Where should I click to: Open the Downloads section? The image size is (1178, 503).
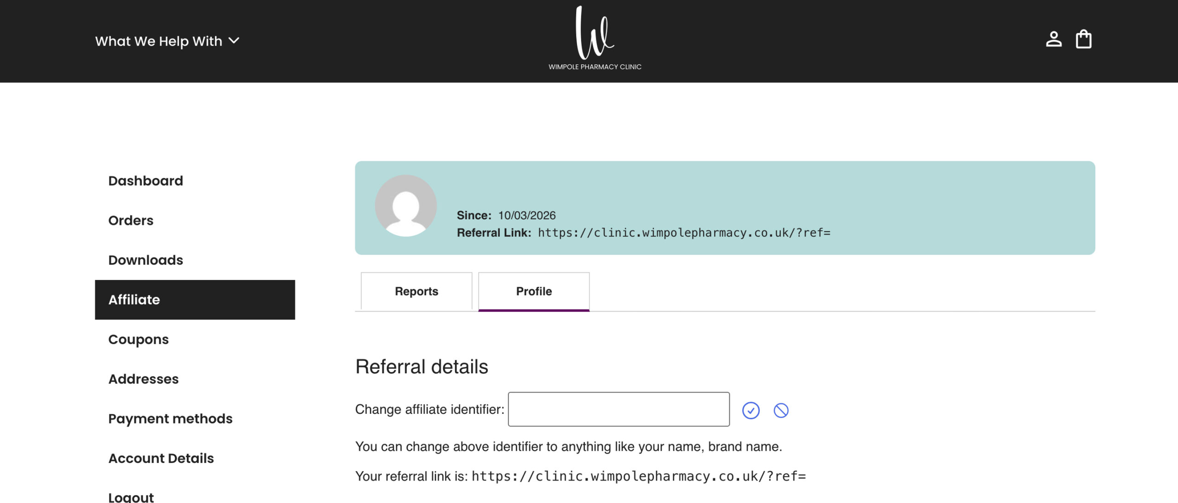point(145,260)
